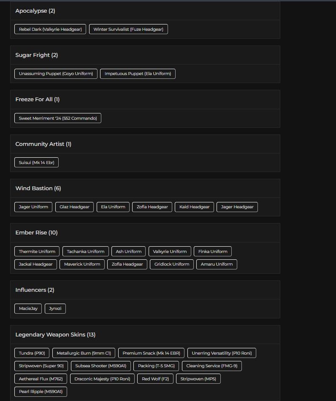336x401 pixels.
Task: Open the MacieJay influencer tag
Action: (28, 308)
